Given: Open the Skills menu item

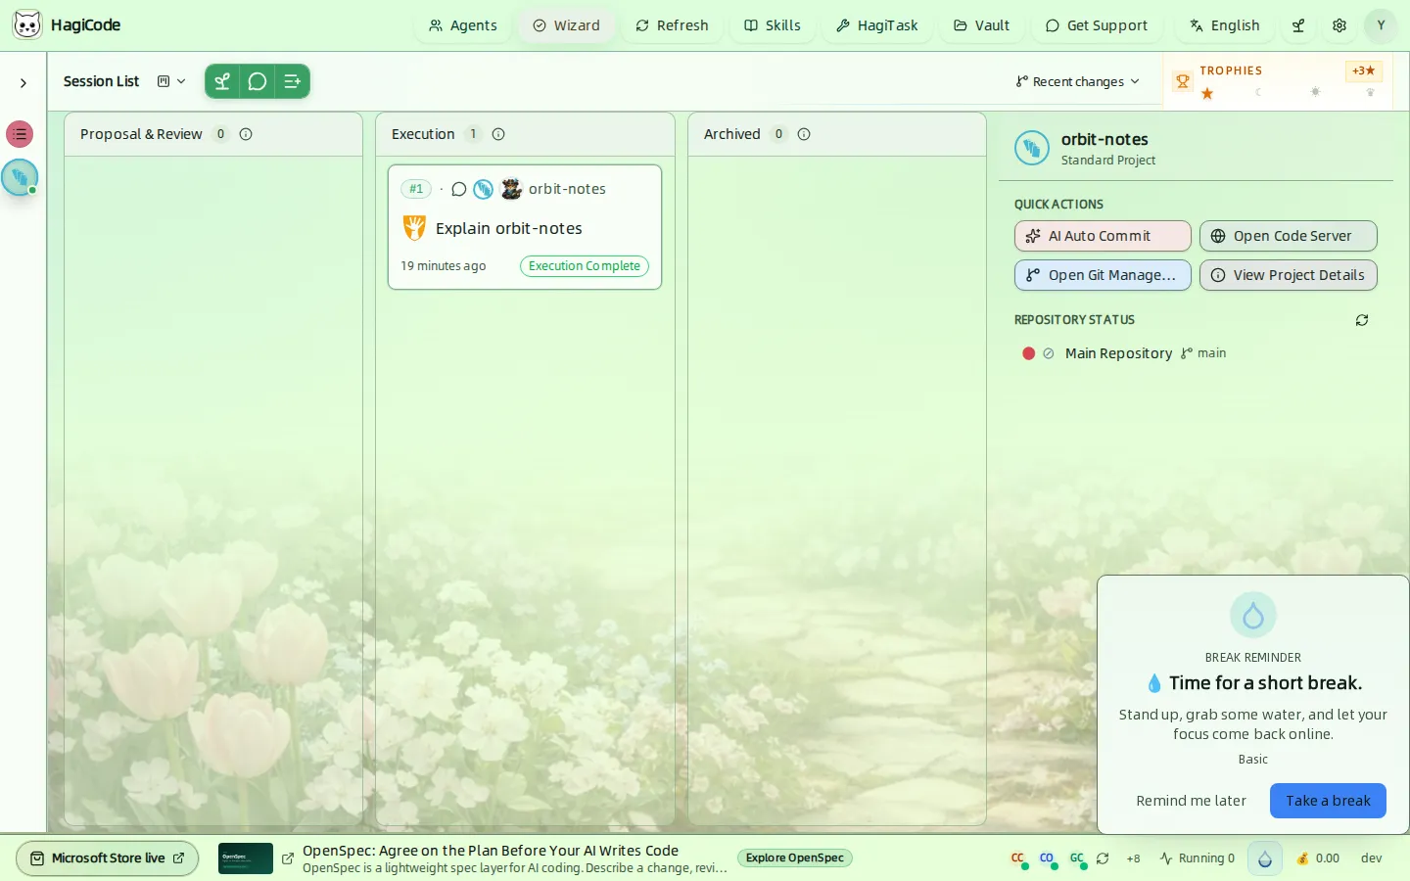Looking at the screenshot, I should pyautogui.click(x=773, y=25).
